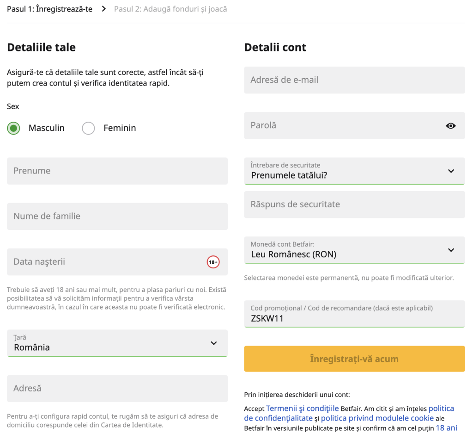Click the promo code field with ZSKW11
The height and width of the screenshot is (440, 473).
pos(354,314)
